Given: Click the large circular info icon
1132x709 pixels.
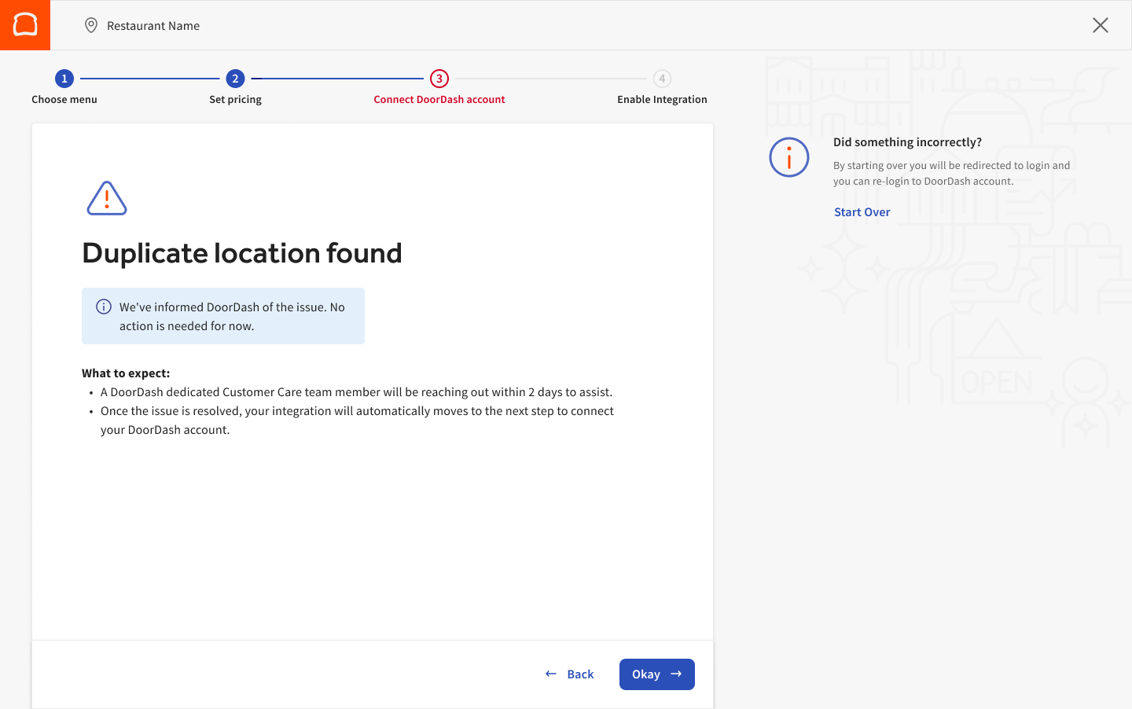Looking at the screenshot, I should [789, 157].
